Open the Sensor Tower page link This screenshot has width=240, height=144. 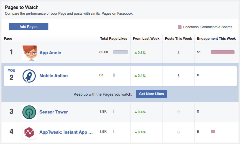click(54, 112)
